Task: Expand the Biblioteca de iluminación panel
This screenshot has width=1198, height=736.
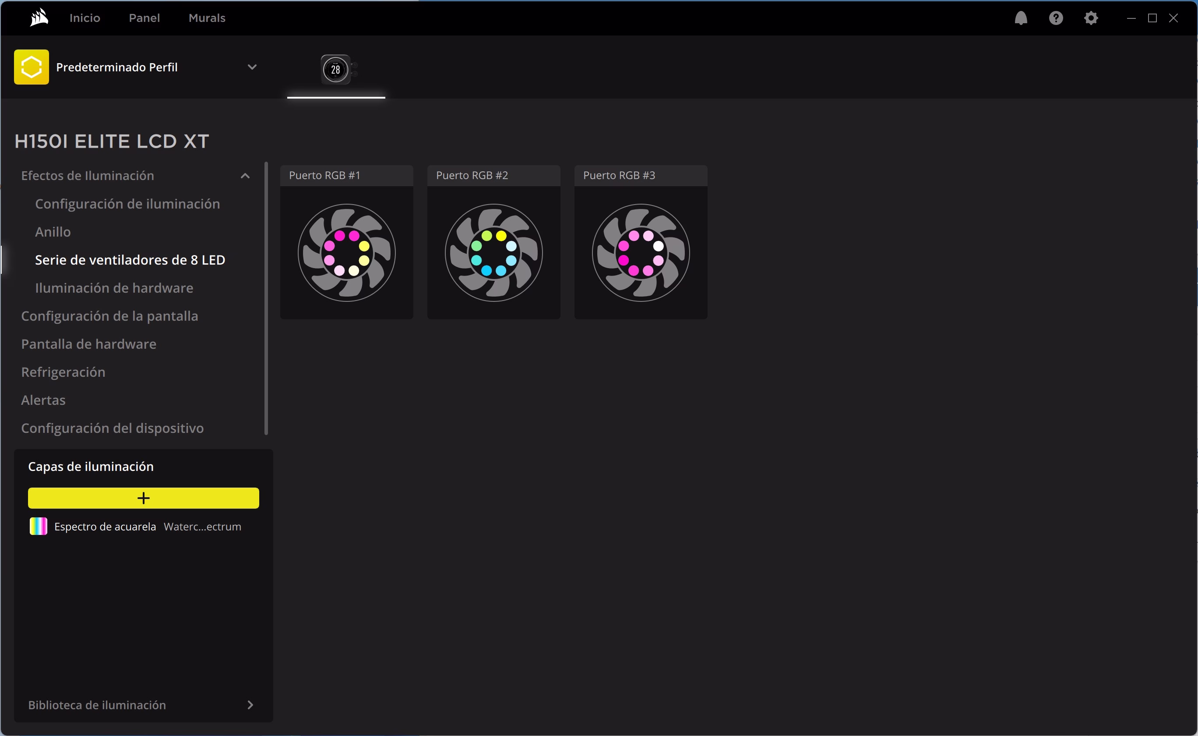Action: (250, 705)
